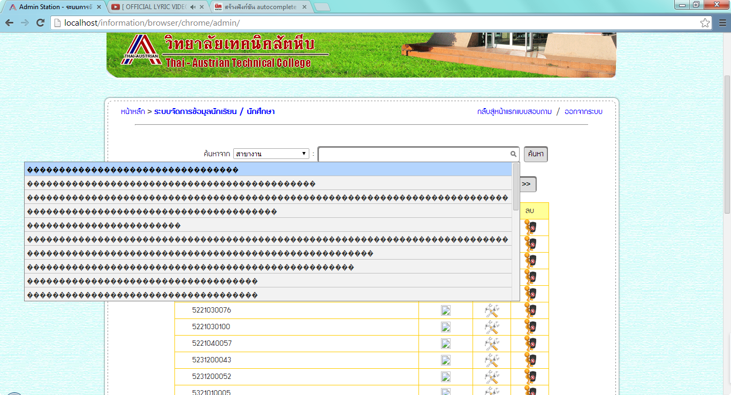The height and width of the screenshot is (395, 731).
Task: Open the picture icon for 5231200043
Action: tap(445, 360)
